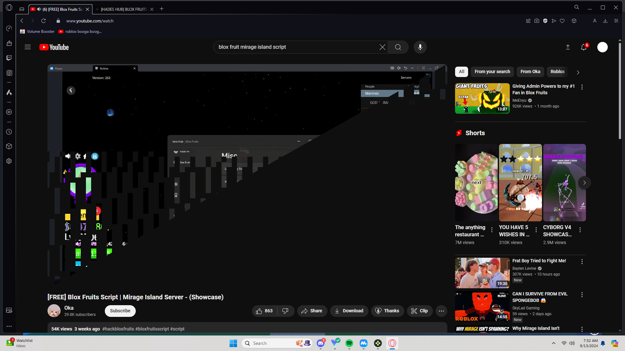
Task: Open Spotify from the Windows taskbar
Action: 349,343
